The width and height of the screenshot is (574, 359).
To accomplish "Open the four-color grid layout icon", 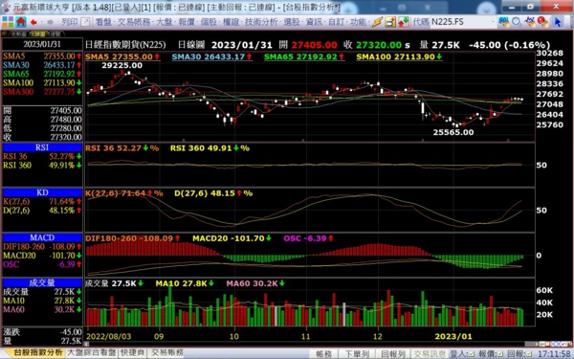I will pos(8,22).
